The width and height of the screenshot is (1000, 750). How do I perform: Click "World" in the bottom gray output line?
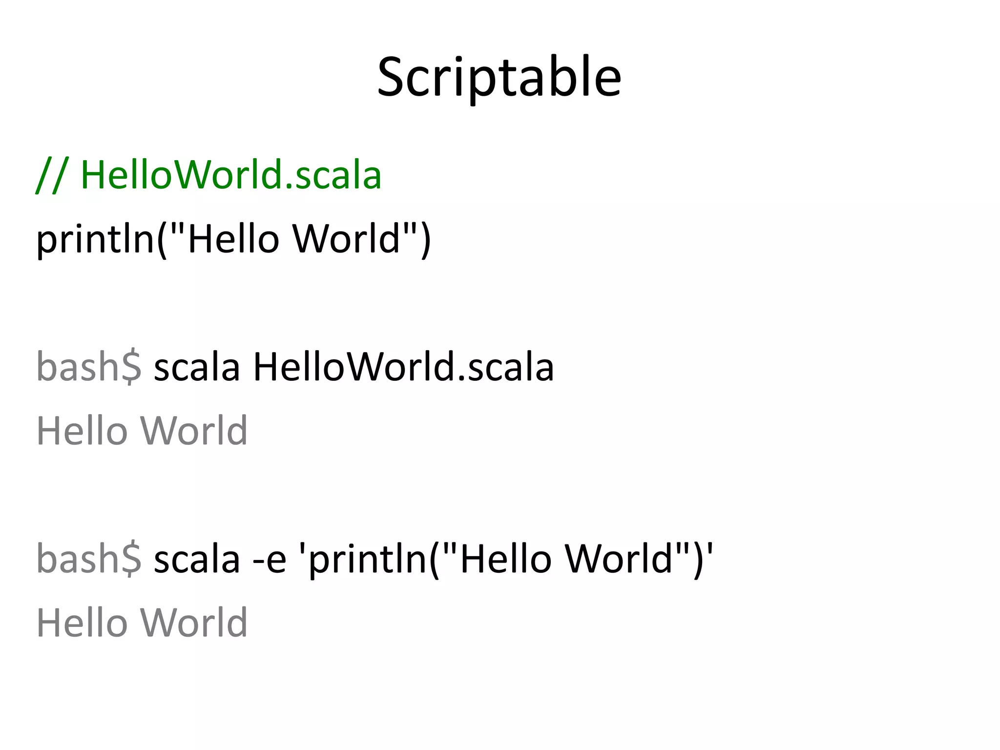[194, 623]
